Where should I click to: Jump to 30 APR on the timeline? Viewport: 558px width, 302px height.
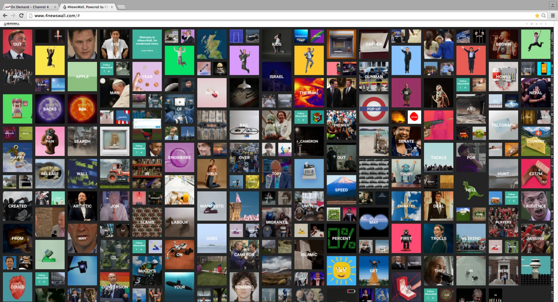pos(552,97)
